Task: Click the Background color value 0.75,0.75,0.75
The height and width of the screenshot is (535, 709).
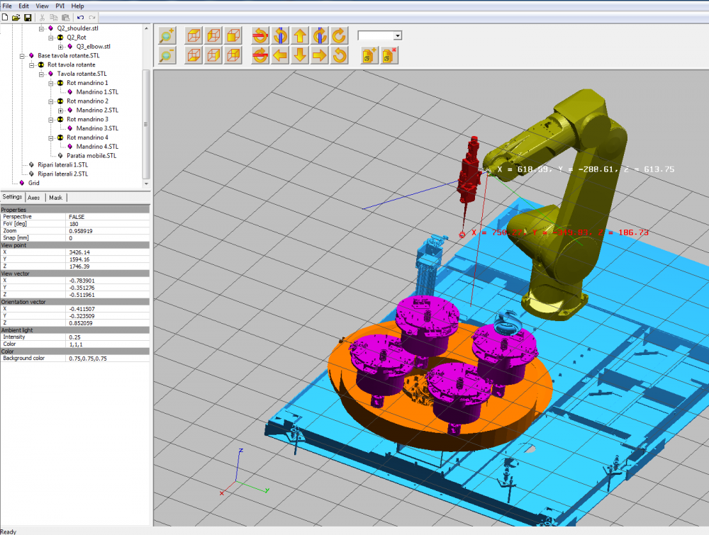Action: click(88, 359)
